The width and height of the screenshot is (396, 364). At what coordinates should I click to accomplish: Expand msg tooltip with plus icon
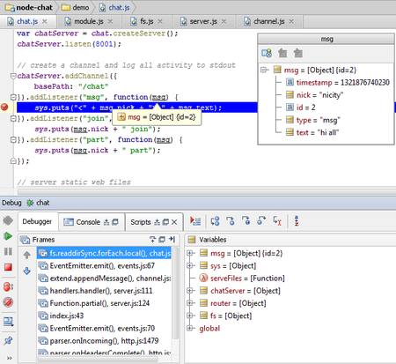point(121,117)
